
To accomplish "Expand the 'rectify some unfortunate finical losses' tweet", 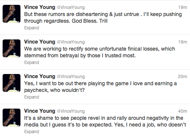I will [32, 62].
